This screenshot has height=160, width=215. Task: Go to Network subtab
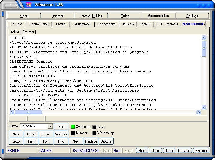[x=128, y=24]
